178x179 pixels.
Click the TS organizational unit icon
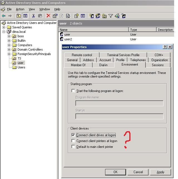click(x=14, y=58)
